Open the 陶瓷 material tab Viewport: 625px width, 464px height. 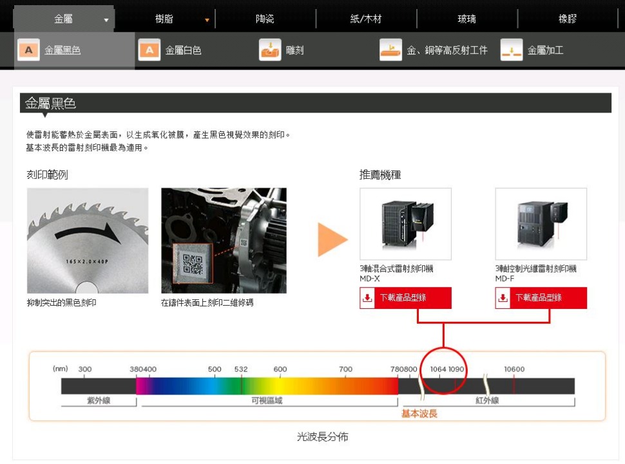click(265, 19)
